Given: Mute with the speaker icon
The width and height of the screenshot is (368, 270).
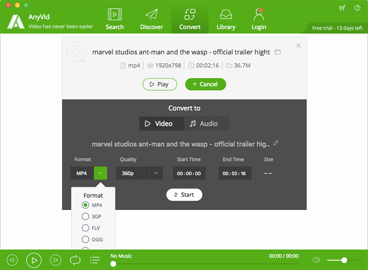Looking at the screenshot, I should (316, 260).
